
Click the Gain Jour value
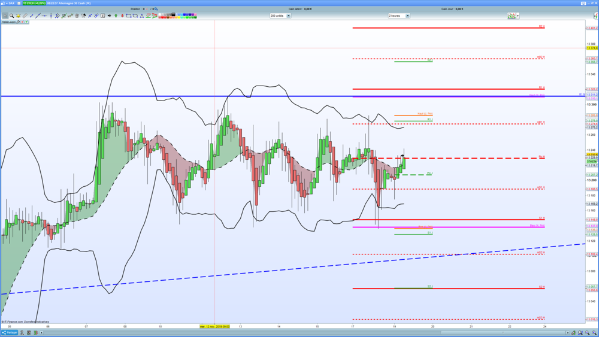(459, 9)
